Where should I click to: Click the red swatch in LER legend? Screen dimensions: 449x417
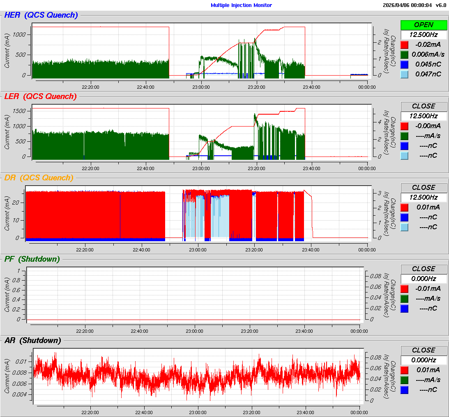coord(405,126)
